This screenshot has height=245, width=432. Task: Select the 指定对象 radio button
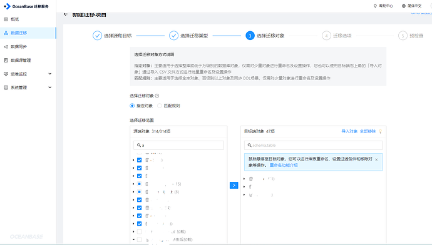pos(132,106)
